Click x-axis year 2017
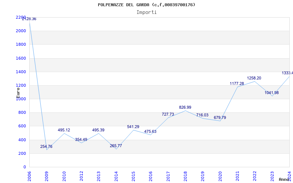Viewport: 293px width, 183px height. point(168,176)
